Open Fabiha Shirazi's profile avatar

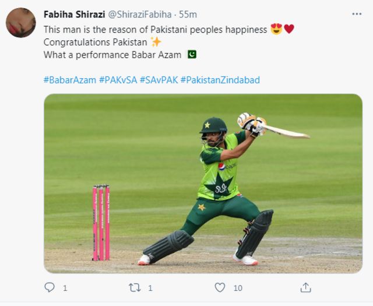click(x=21, y=23)
